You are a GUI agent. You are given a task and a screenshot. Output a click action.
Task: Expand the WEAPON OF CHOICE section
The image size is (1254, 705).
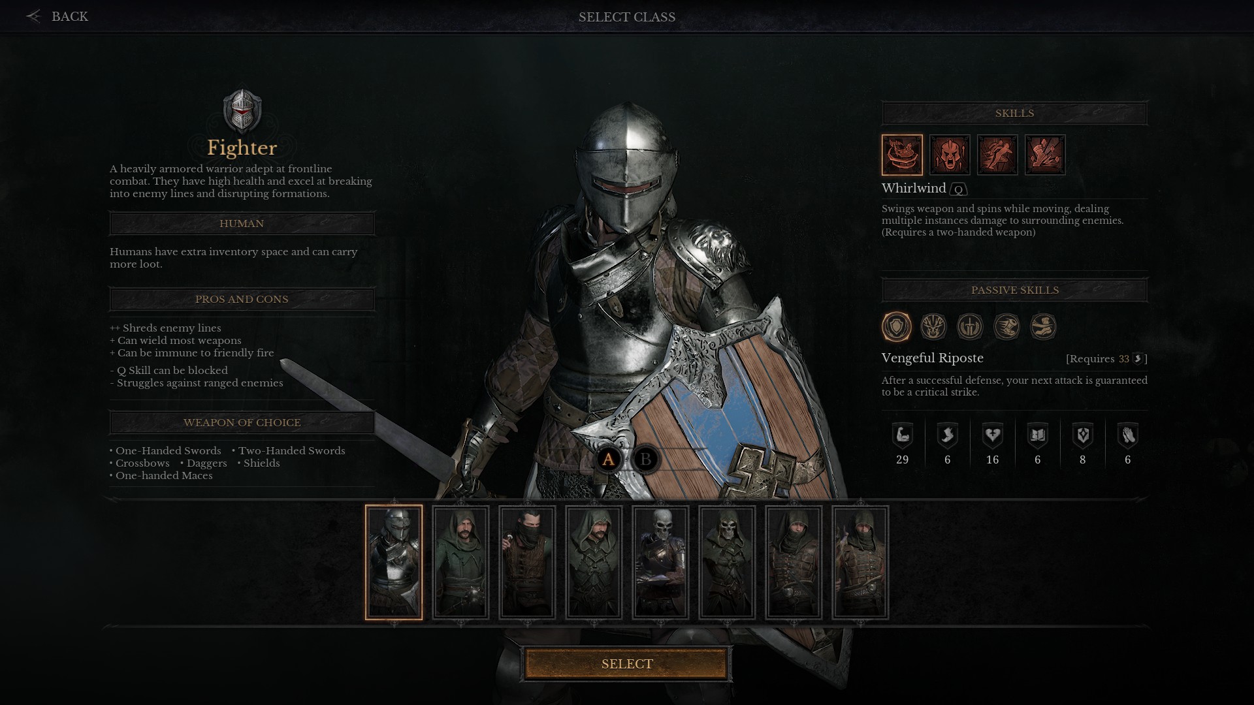[x=242, y=422]
